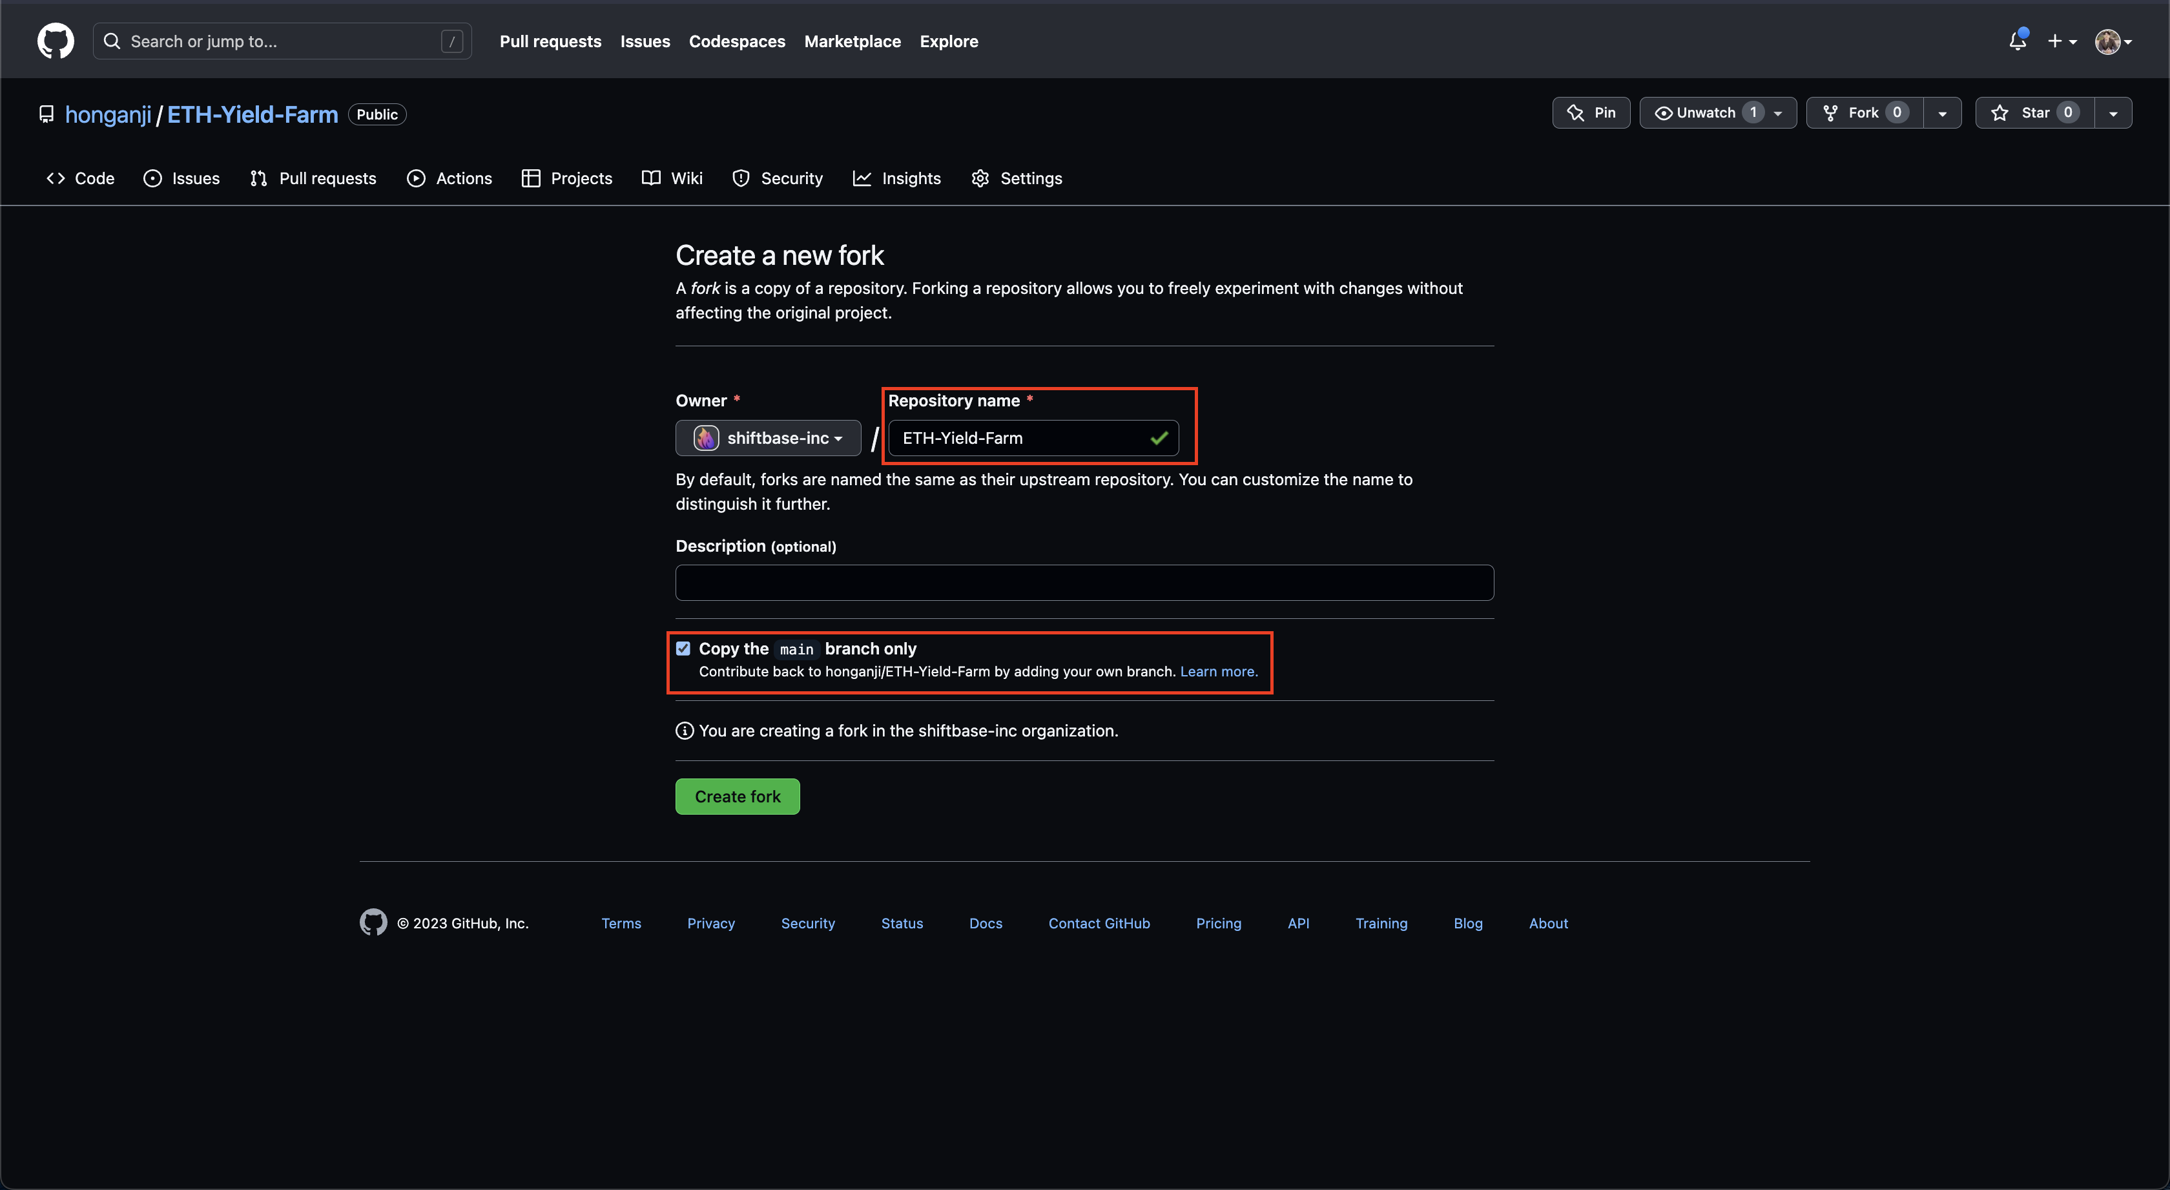Focus the Search or jump to field
The height and width of the screenshot is (1190, 2170).
(x=282, y=41)
